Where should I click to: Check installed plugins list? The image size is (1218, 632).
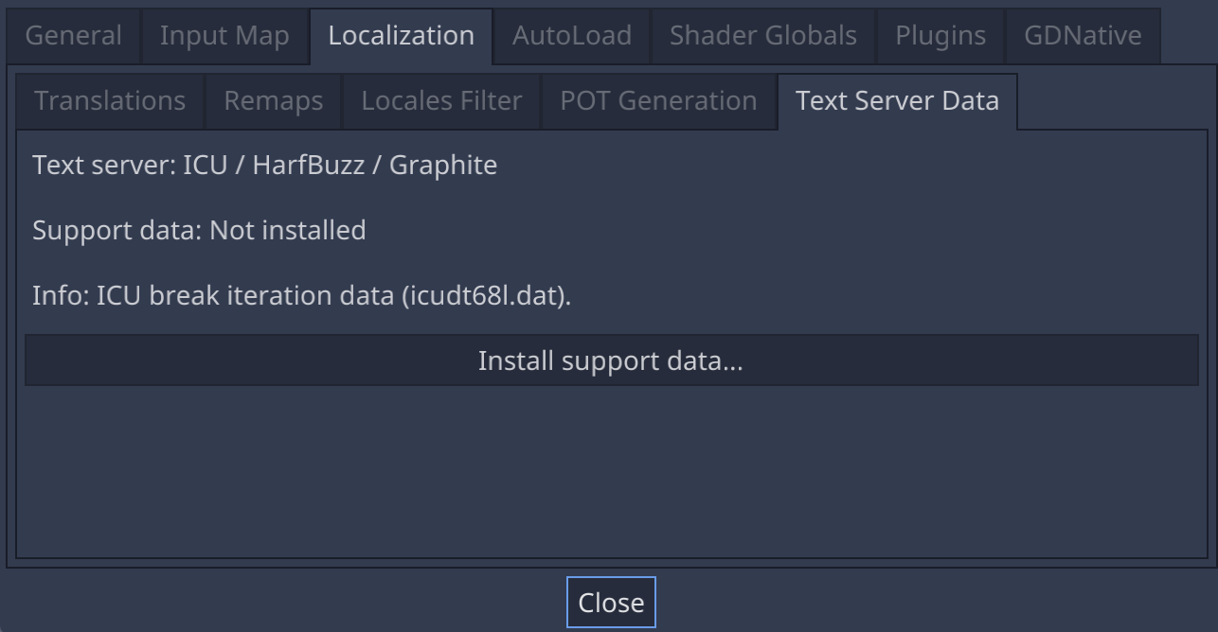[939, 35]
